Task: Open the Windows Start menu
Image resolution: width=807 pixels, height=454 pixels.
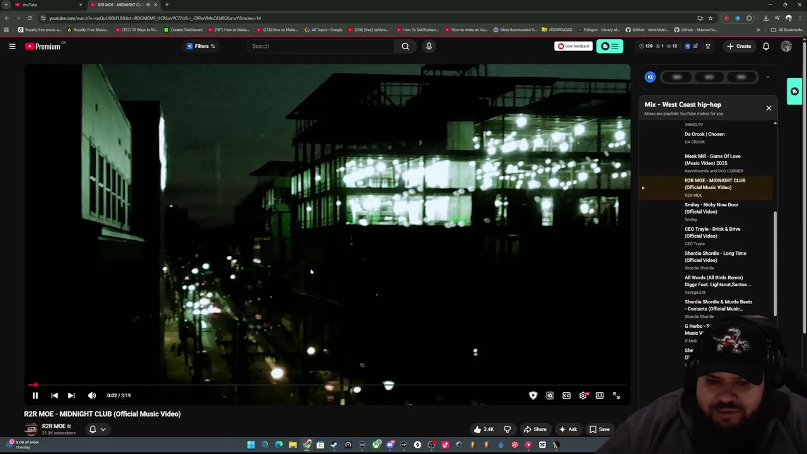Action: (x=251, y=445)
